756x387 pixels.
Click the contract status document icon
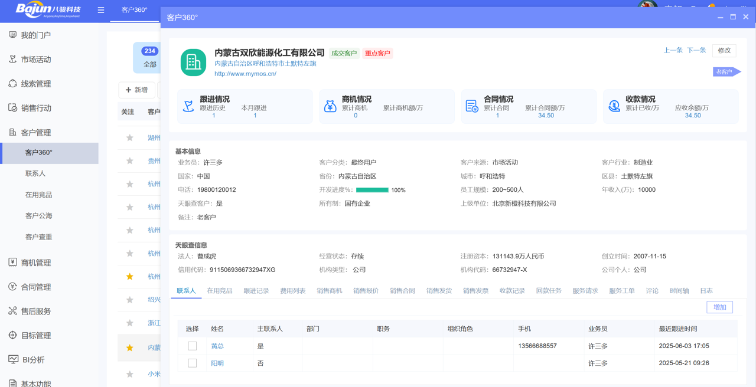(472, 106)
